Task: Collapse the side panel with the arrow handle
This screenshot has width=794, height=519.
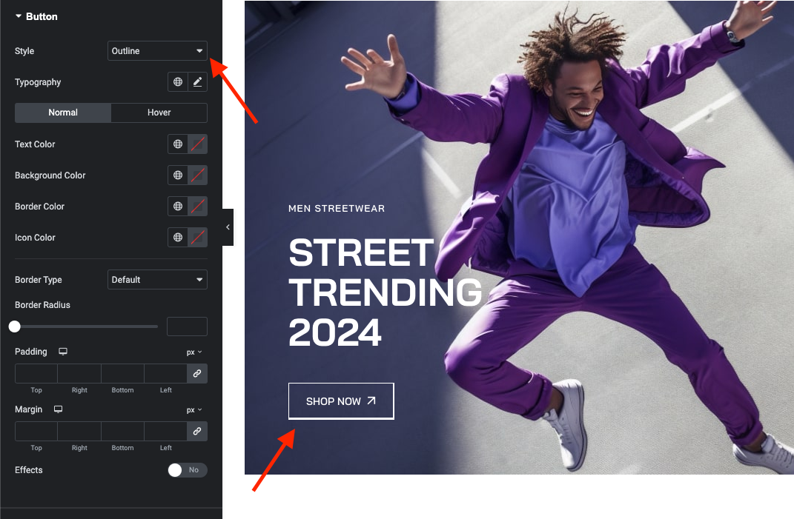Action: [228, 227]
